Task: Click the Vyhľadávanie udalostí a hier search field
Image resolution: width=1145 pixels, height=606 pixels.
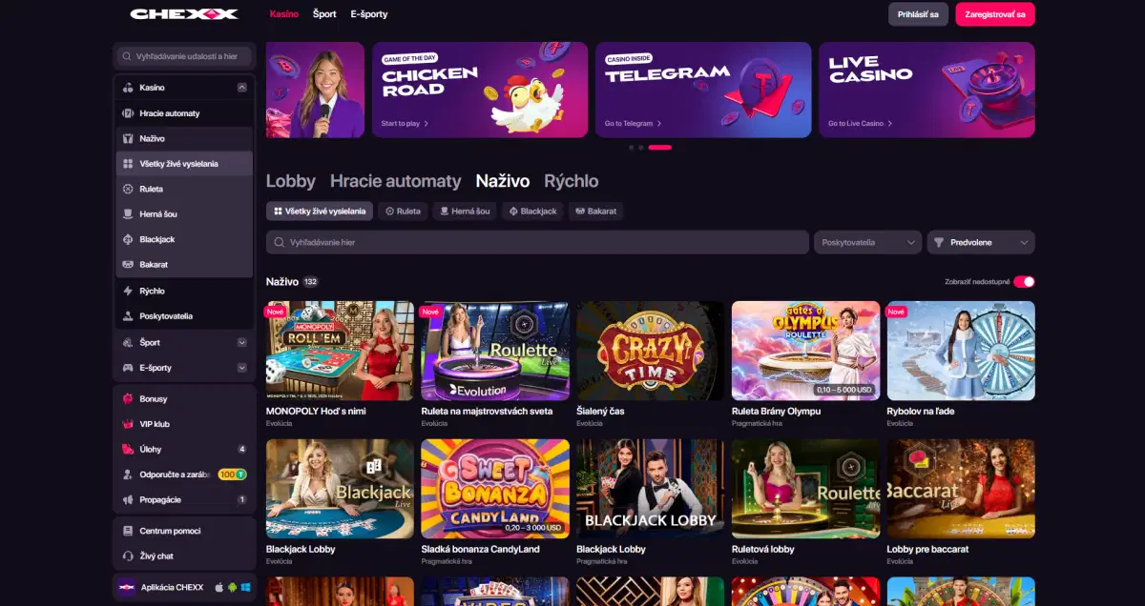Action: tap(184, 56)
